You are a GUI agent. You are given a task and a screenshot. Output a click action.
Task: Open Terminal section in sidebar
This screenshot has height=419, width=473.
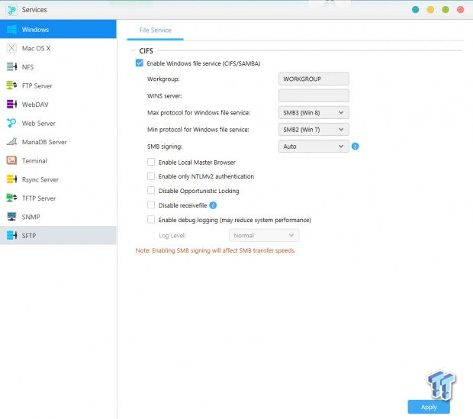pos(58,160)
